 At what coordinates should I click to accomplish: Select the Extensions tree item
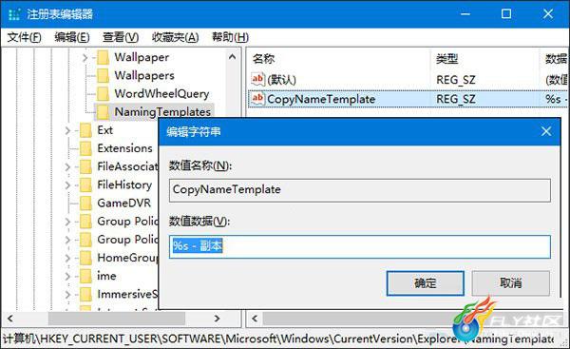(x=124, y=148)
